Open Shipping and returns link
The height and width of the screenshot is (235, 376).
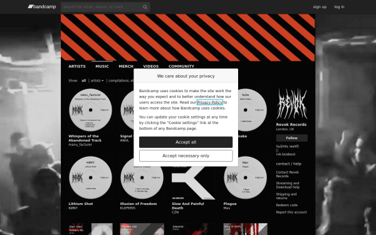pos(286,196)
